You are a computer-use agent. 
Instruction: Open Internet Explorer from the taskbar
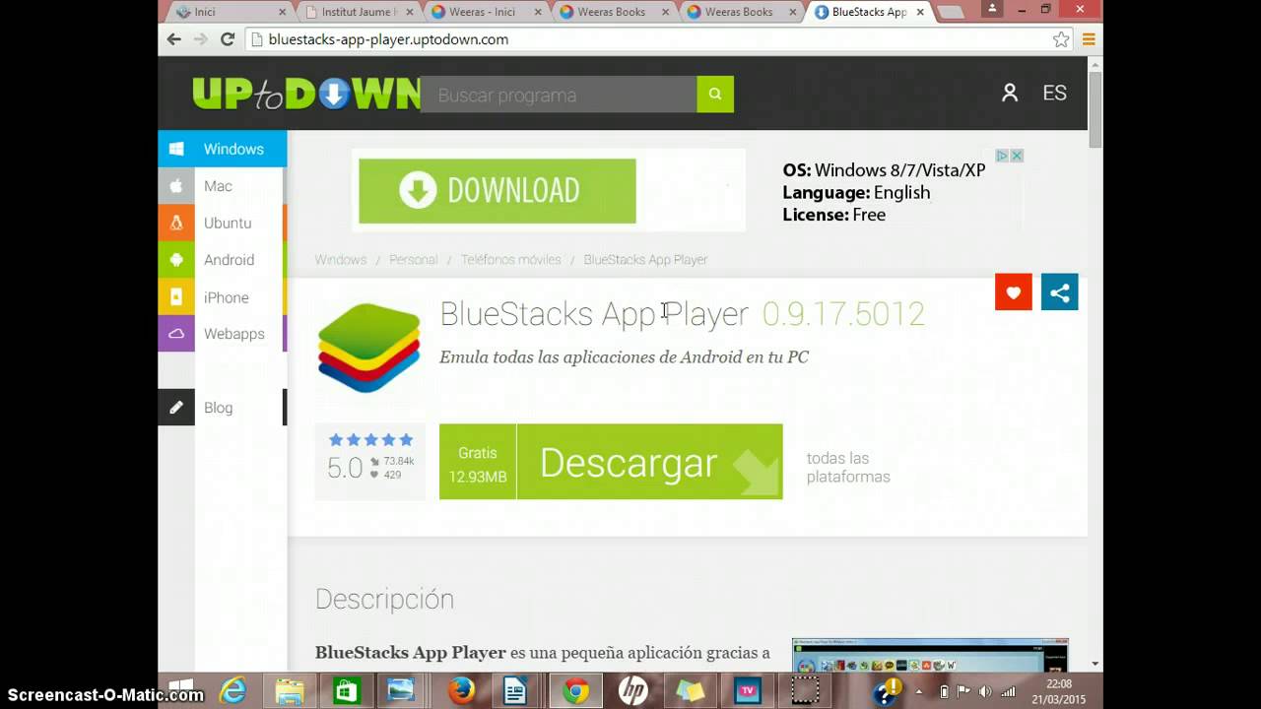tap(233, 691)
